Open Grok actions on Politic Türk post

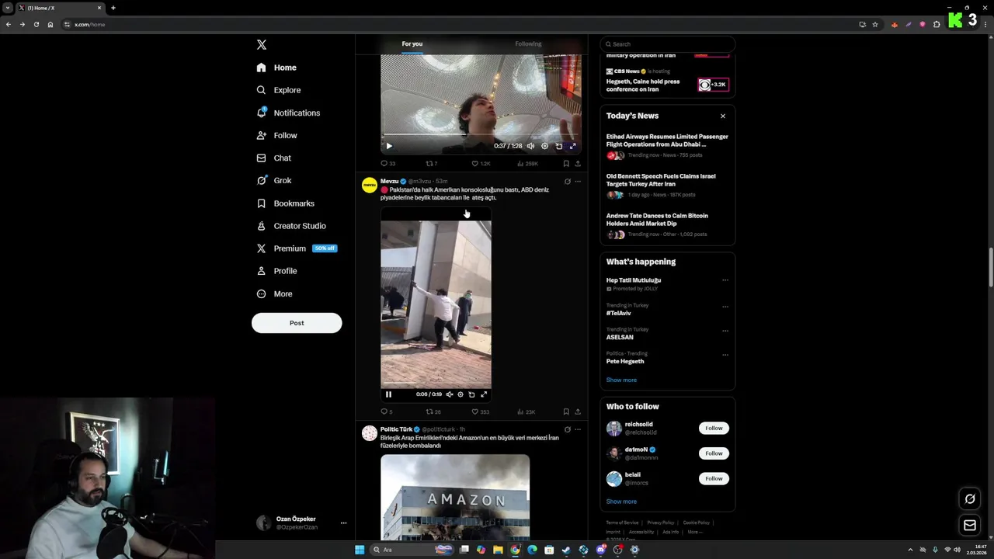[x=567, y=429]
